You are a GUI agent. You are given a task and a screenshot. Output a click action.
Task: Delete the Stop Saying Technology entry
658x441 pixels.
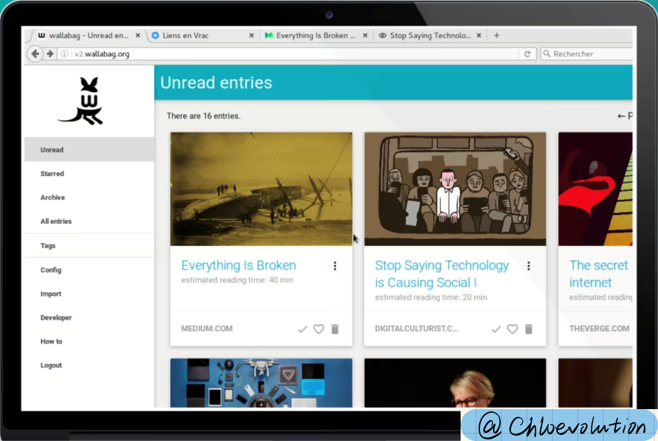point(528,329)
